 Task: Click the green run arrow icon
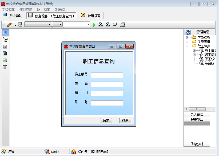94,24
